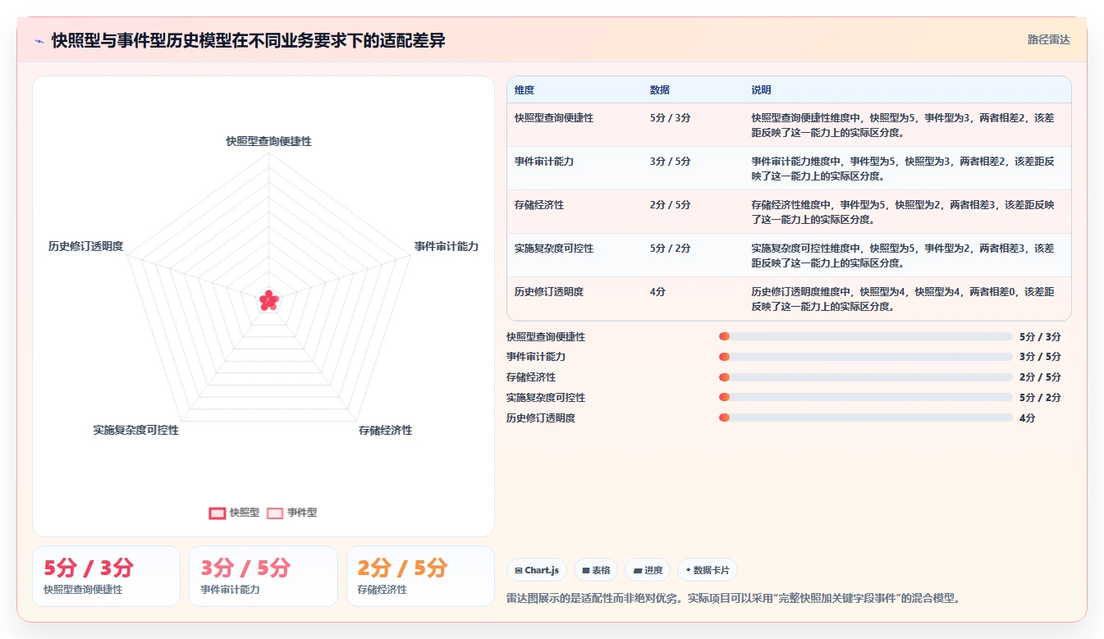
Task: Click the Chart.js chip
Action: pyautogui.click(x=537, y=570)
